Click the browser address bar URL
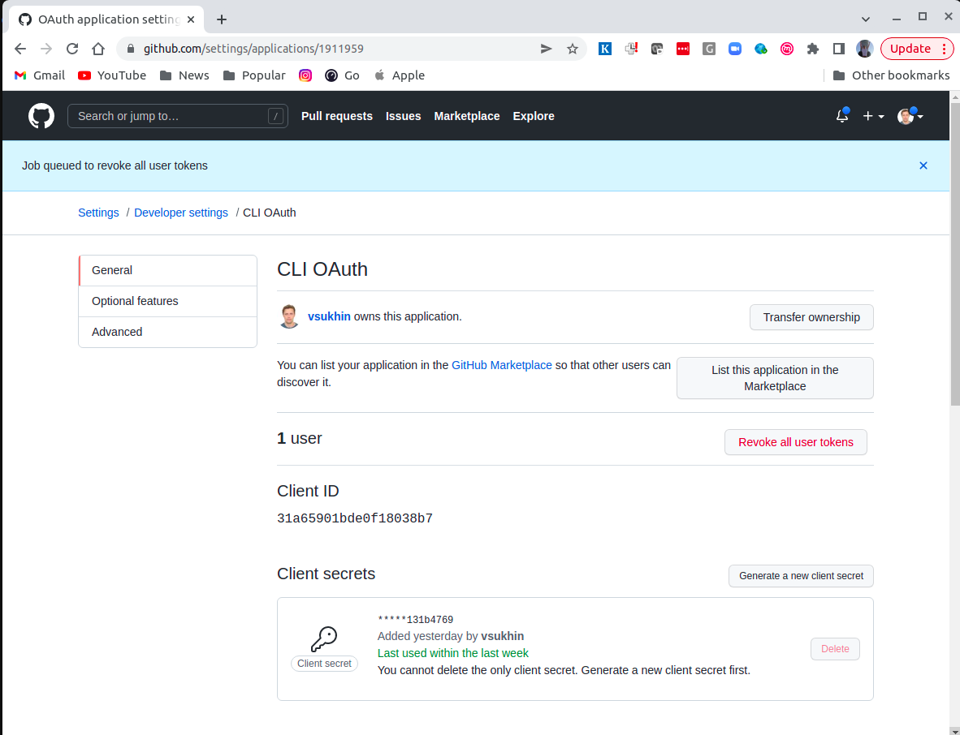This screenshot has width=960, height=735. pyautogui.click(x=253, y=49)
